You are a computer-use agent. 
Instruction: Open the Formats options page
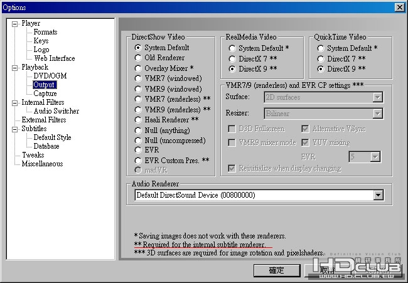(45, 32)
